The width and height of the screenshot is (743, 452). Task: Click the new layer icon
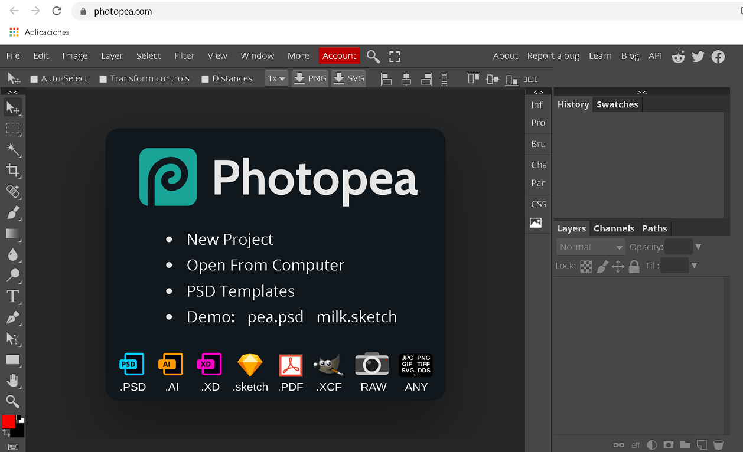[x=702, y=445]
